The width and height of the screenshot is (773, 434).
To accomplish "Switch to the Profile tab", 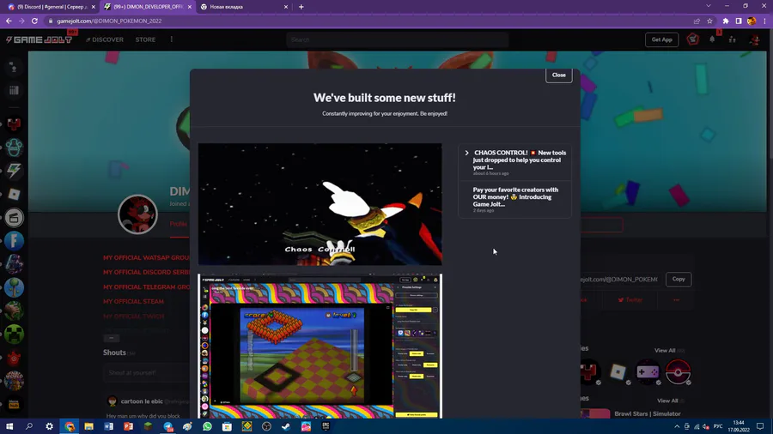I will [179, 224].
